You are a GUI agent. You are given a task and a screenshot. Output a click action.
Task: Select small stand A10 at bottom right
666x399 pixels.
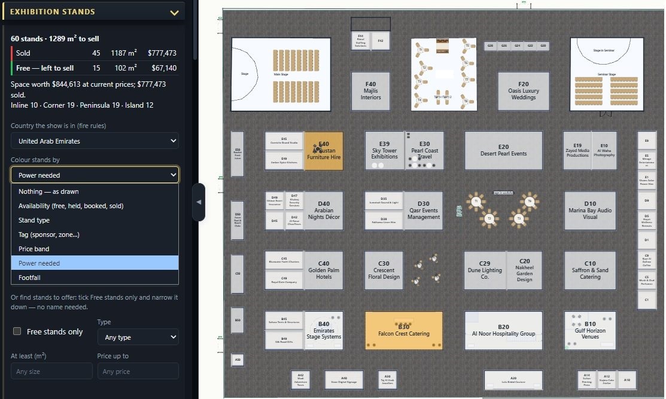tap(627, 380)
